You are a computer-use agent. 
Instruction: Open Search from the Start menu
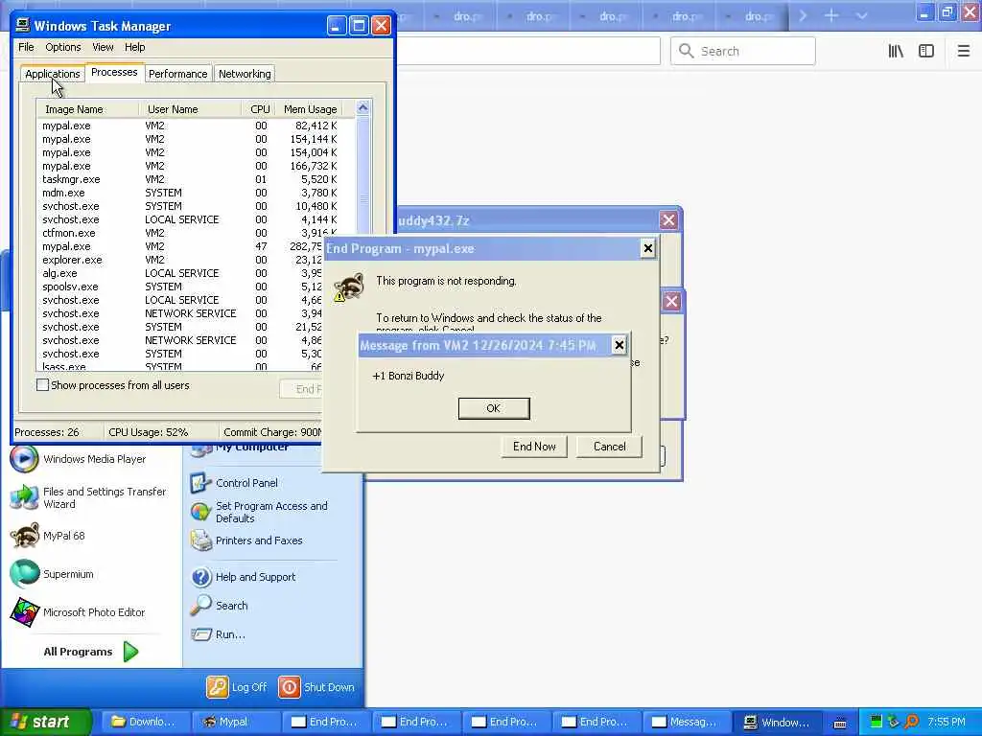tap(220, 606)
